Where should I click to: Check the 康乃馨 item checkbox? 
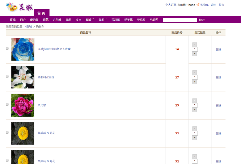click(7, 104)
